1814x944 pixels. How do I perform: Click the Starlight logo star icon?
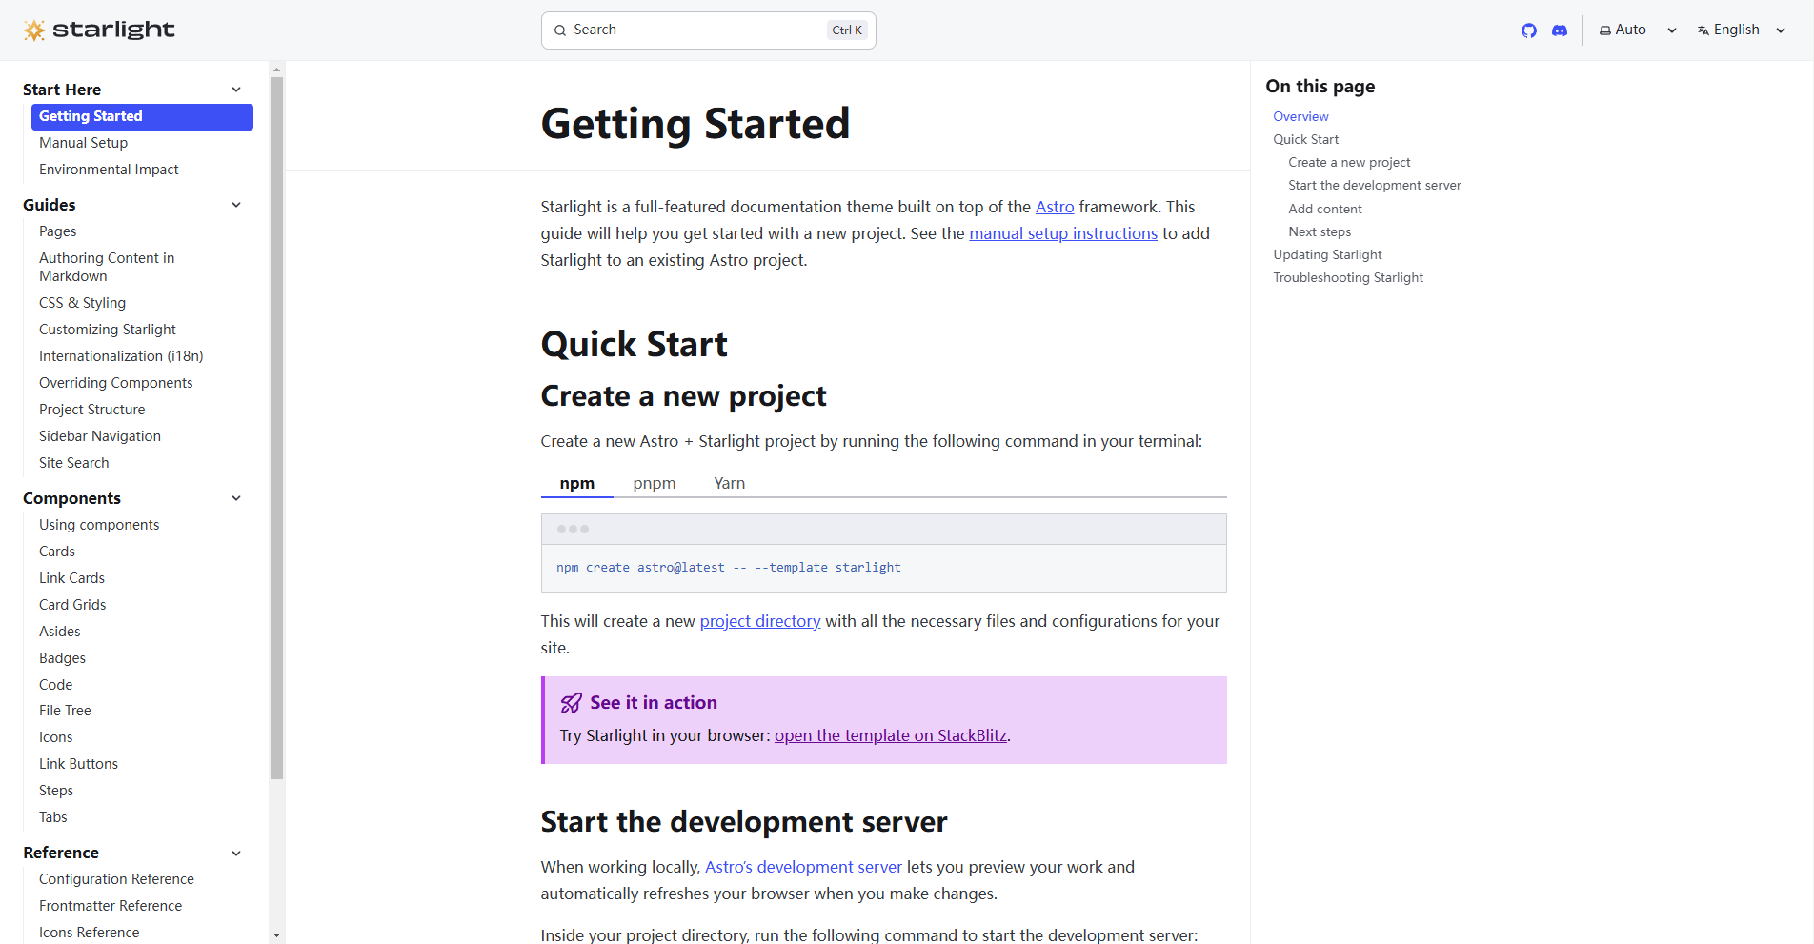coord(34,30)
